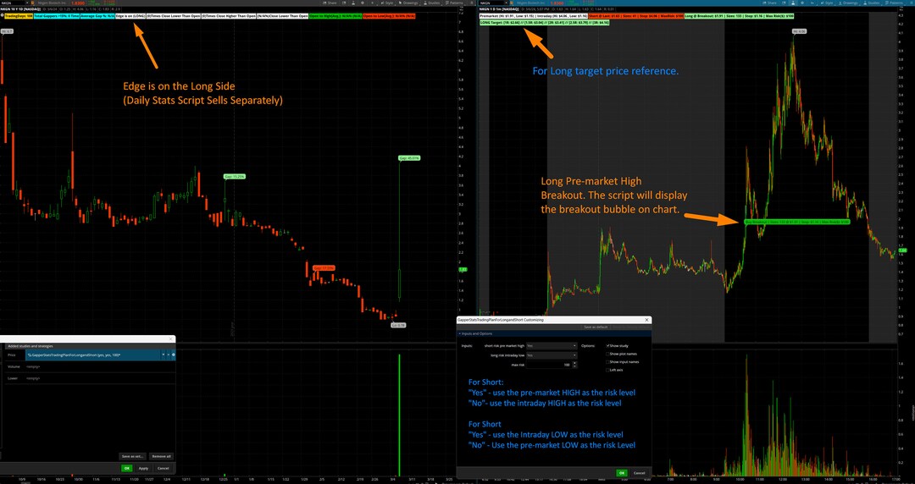The width and height of the screenshot is (915, 484).
Task: Click Save as set button
Action: (x=132, y=456)
